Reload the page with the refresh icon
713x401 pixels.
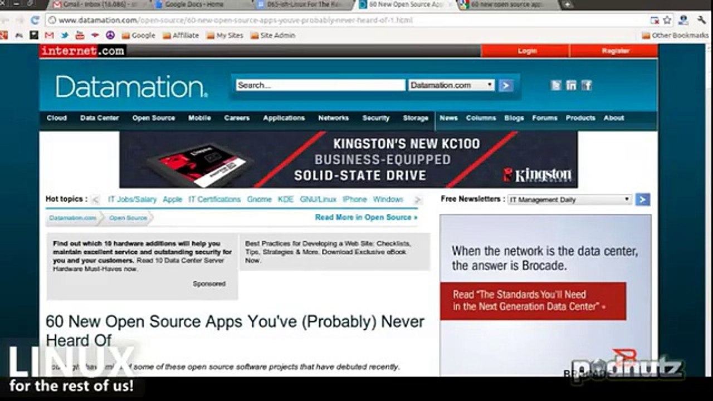35,20
